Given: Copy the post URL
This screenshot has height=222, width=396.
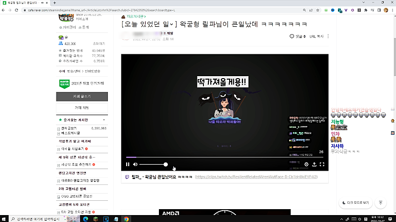Looking at the screenshot, I should 316,36.
